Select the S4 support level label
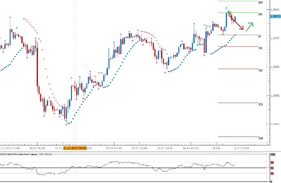 pyautogui.click(x=260, y=139)
